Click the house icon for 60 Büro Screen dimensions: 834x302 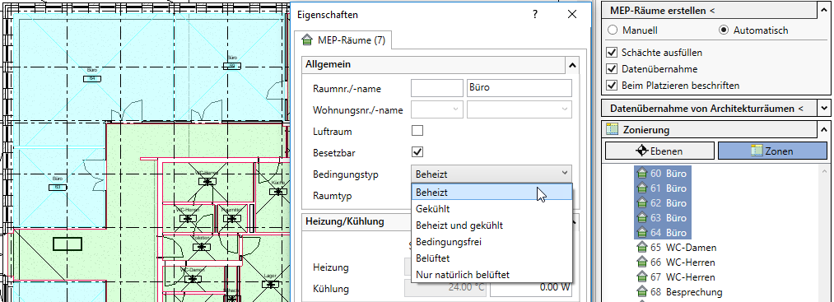642,174
